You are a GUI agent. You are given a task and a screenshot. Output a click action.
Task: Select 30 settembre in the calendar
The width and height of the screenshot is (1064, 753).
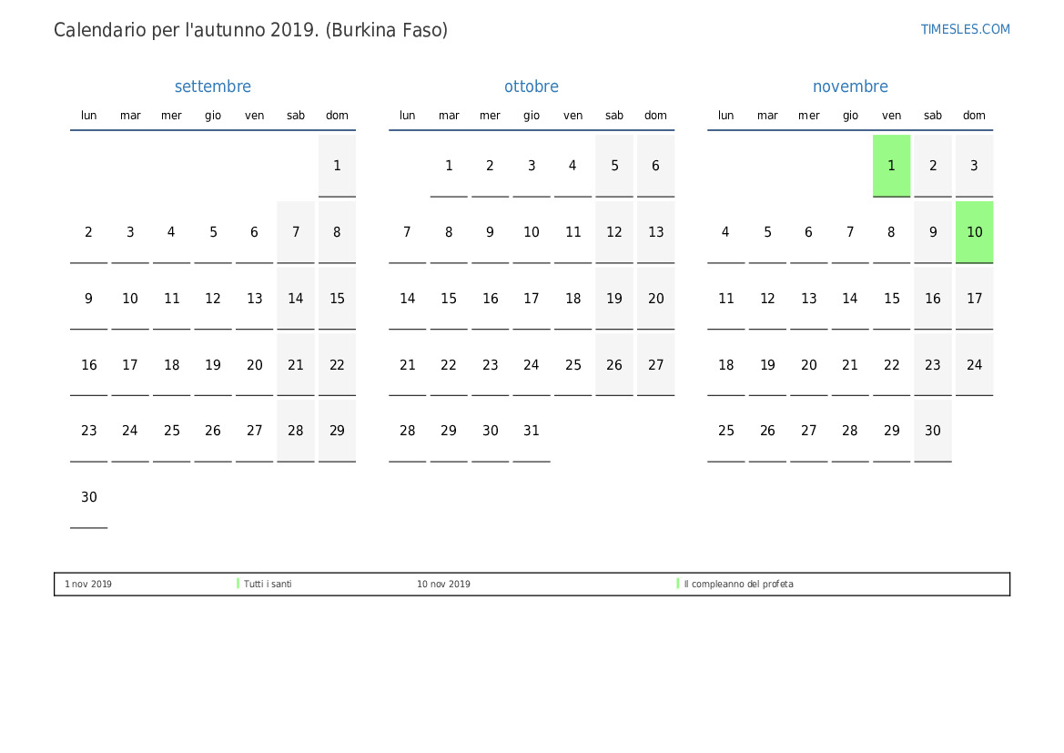88,497
